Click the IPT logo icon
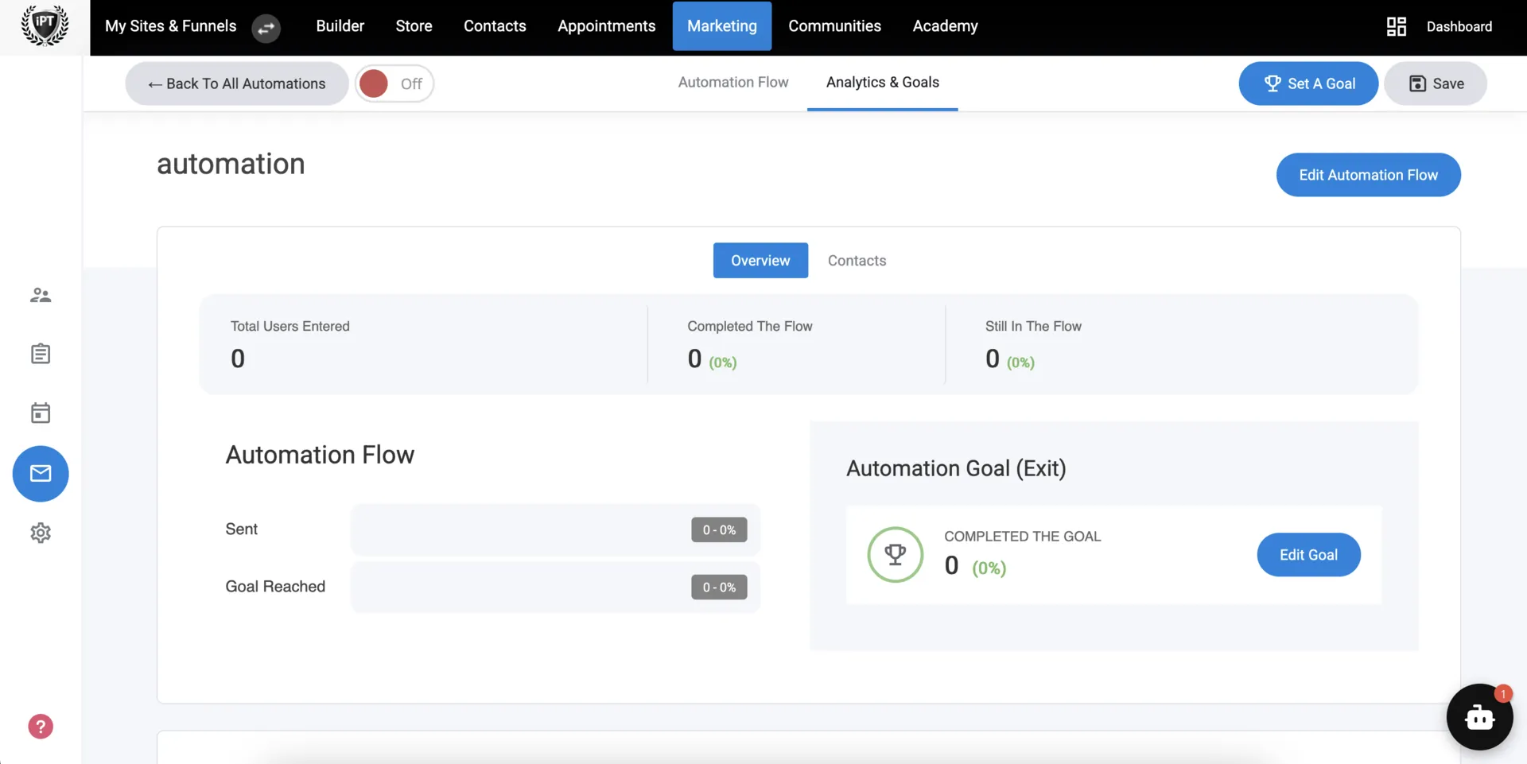The width and height of the screenshot is (1527, 764). point(45,26)
